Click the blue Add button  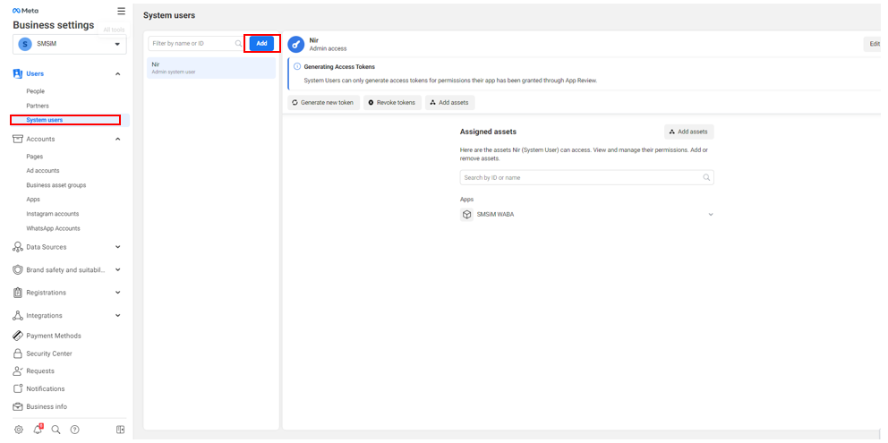[261, 44]
